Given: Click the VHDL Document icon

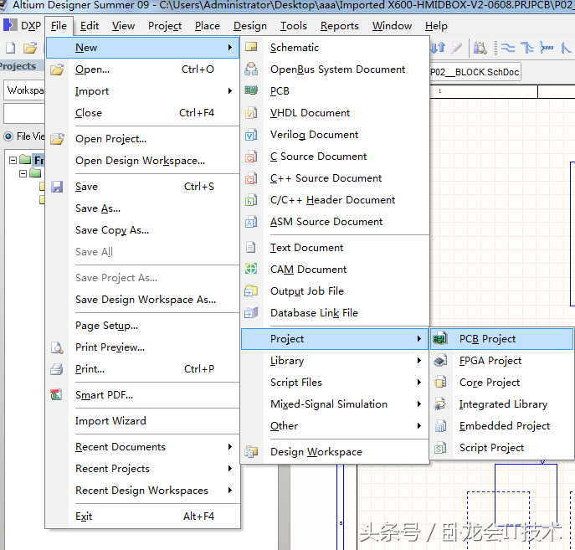Looking at the screenshot, I should (251, 113).
